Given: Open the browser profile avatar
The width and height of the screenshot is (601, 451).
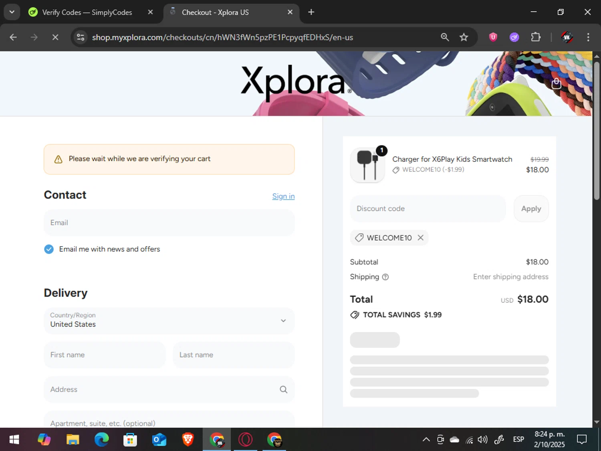Looking at the screenshot, I should [567, 37].
